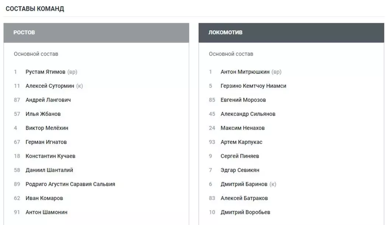Open captain Дмитрий Баринов profile

(243, 184)
